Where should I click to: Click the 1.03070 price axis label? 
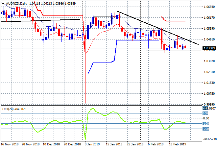(x=209, y=61)
